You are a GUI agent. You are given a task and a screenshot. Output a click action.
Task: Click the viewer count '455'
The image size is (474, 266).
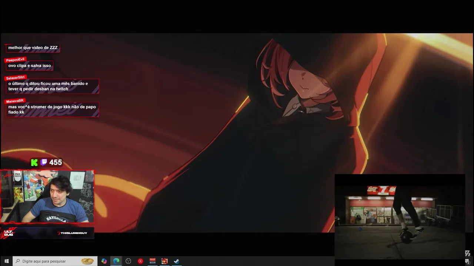tap(56, 163)
